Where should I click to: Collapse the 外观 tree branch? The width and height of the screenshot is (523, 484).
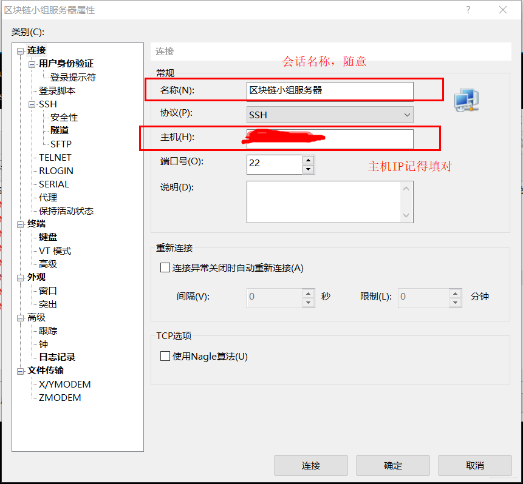coord(20,277)
